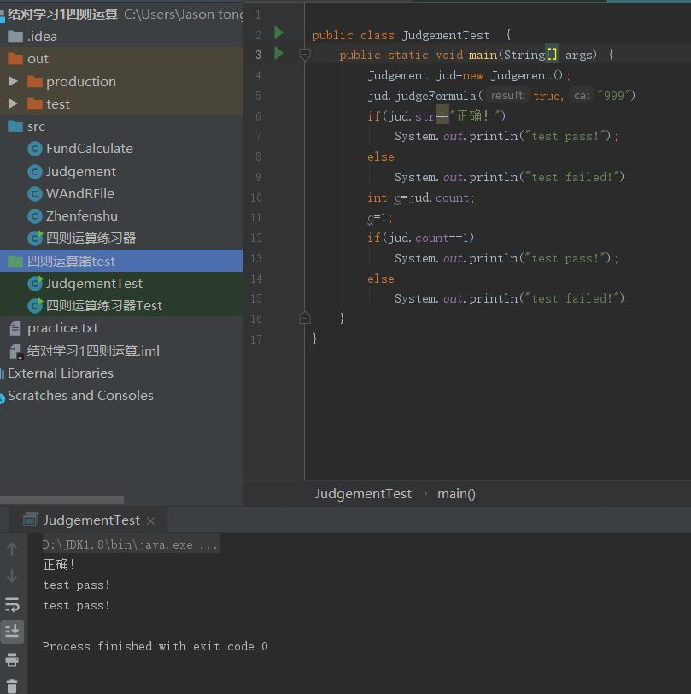The height and width of the screenshot is (694, 691).
Task: Open the 四则运算练习器 class
Action: pos(91,238)
